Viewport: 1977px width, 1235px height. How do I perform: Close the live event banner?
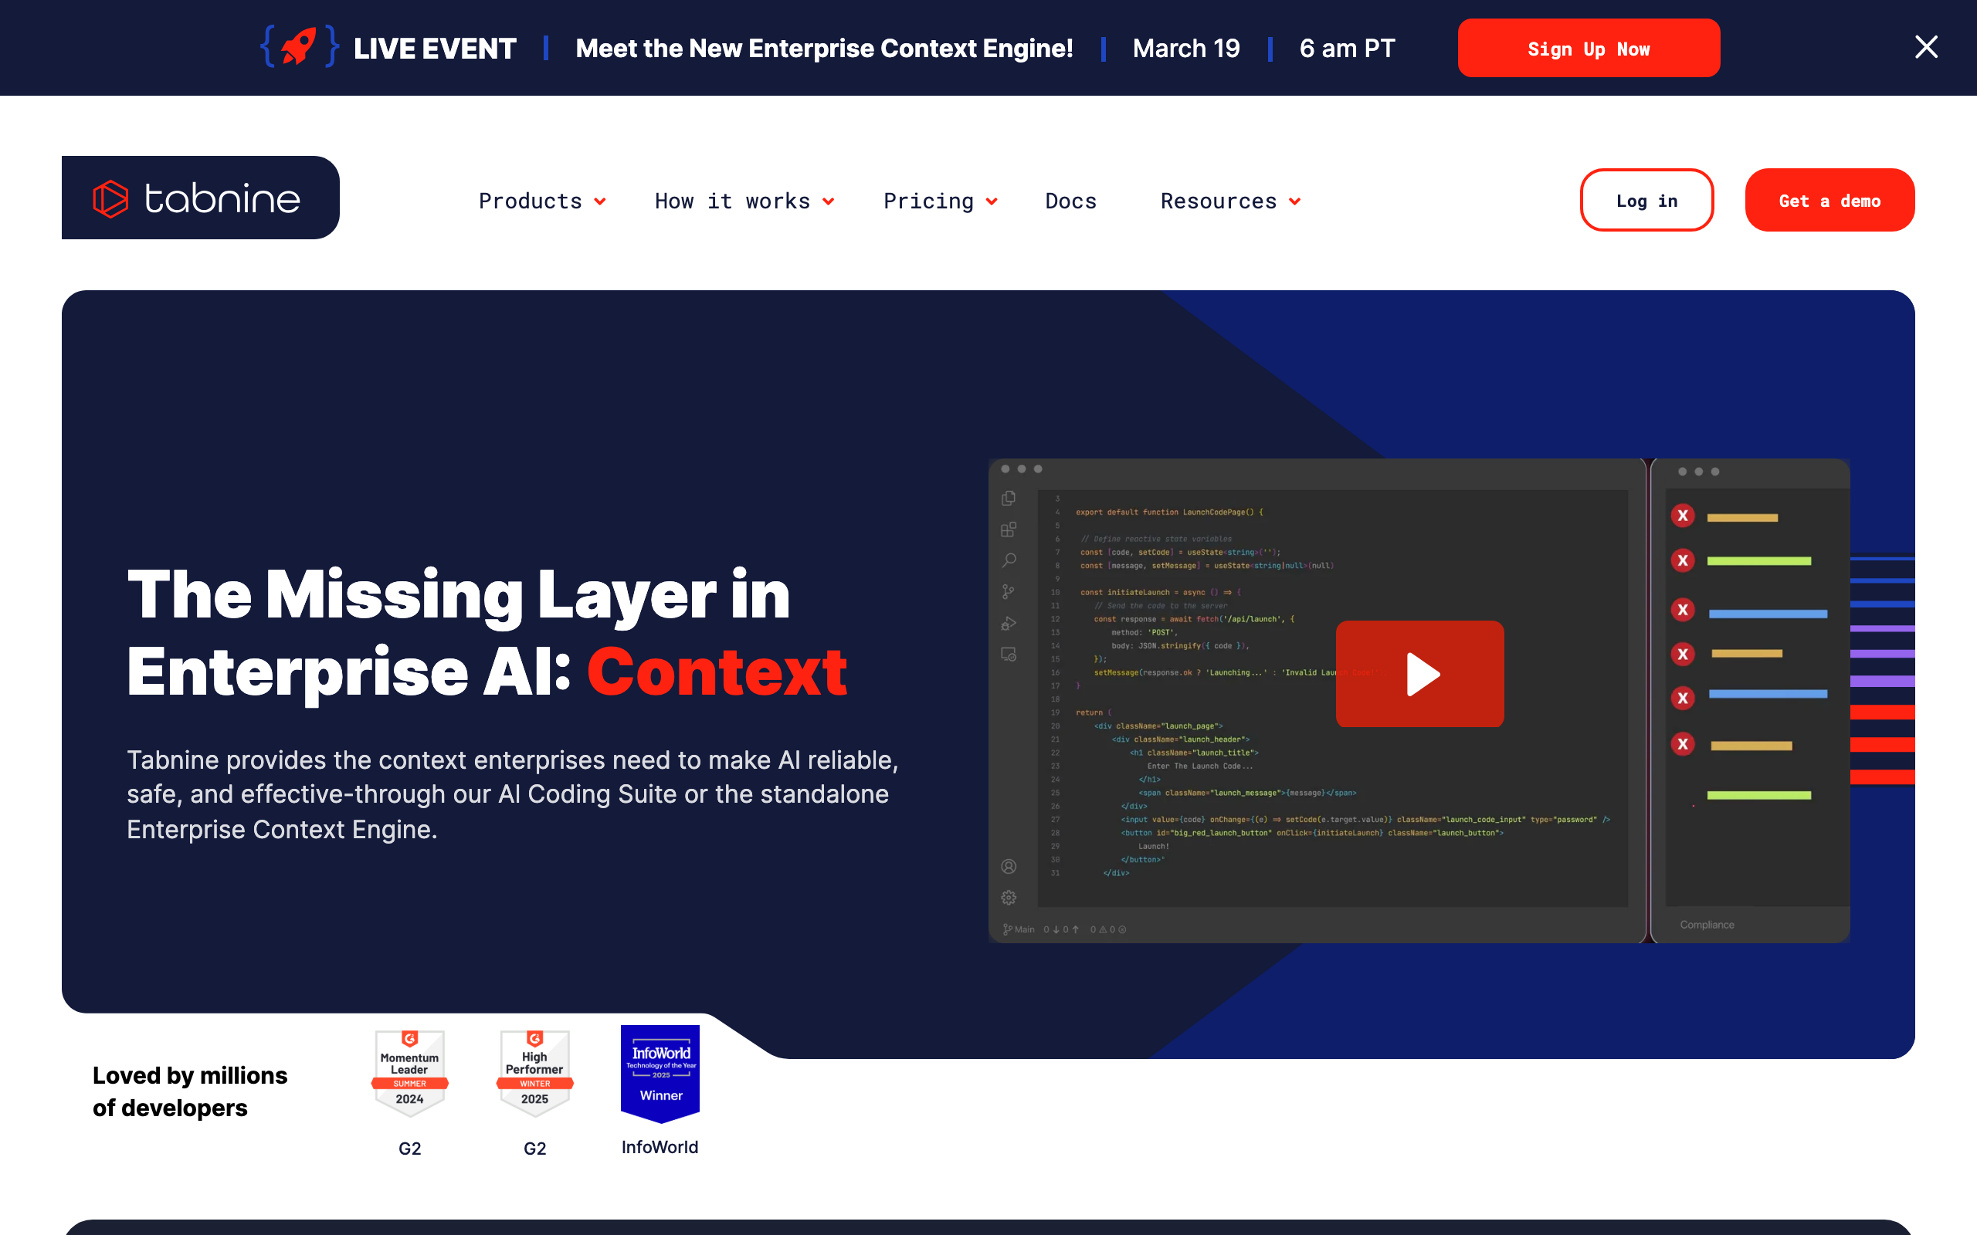(1925, 47)
